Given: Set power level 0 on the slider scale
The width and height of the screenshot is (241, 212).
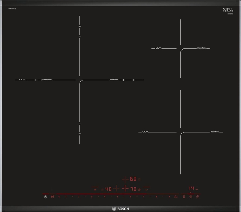Looking at the screenshot, I should 59,197.
